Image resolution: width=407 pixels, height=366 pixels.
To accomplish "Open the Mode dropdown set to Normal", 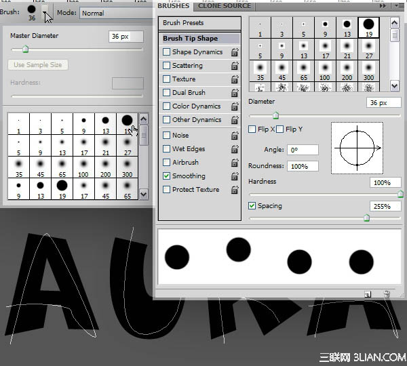I will [x=117, y=13].
